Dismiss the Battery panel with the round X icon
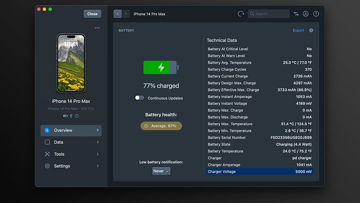Image resolution: width=360 pixels, height=203 pixels. pyautogui.click(x=311, y=30)
